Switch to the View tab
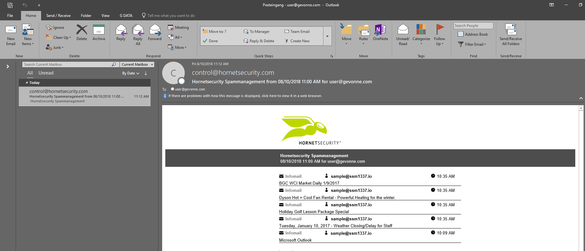Screen dimensions: 585x251 click(x=105, y=16)
